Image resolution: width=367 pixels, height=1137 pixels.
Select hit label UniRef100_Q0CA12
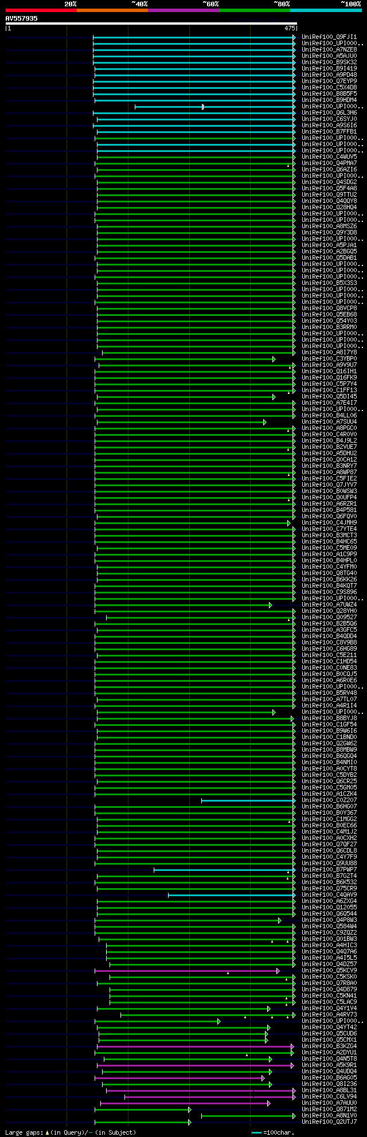(329, 460)
